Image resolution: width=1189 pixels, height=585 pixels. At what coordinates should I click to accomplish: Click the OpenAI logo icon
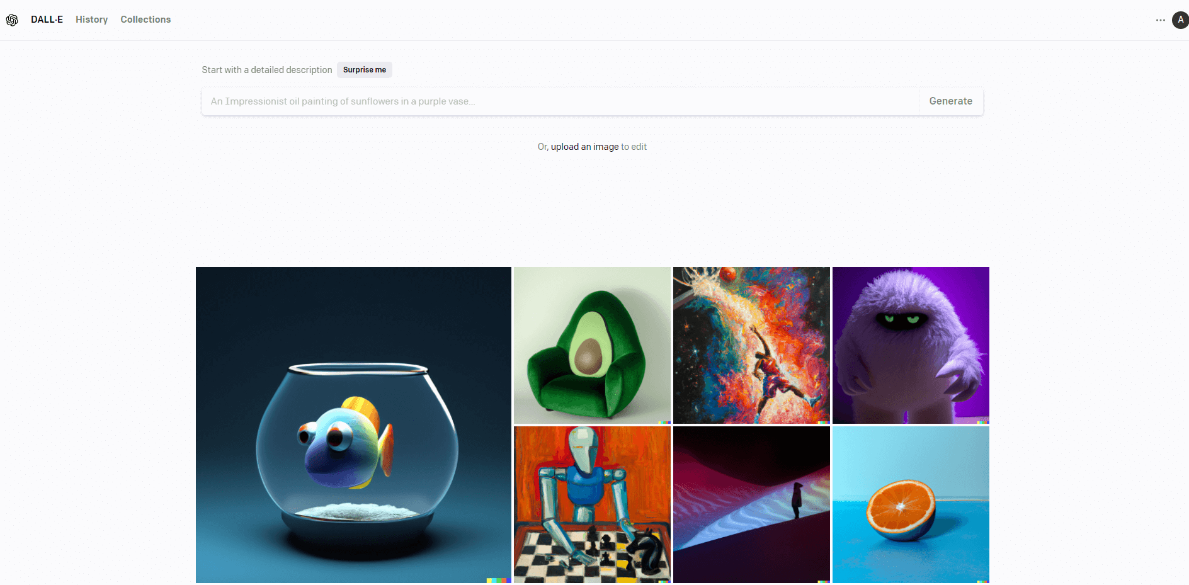pyautogui.click(x=12, y=20)
